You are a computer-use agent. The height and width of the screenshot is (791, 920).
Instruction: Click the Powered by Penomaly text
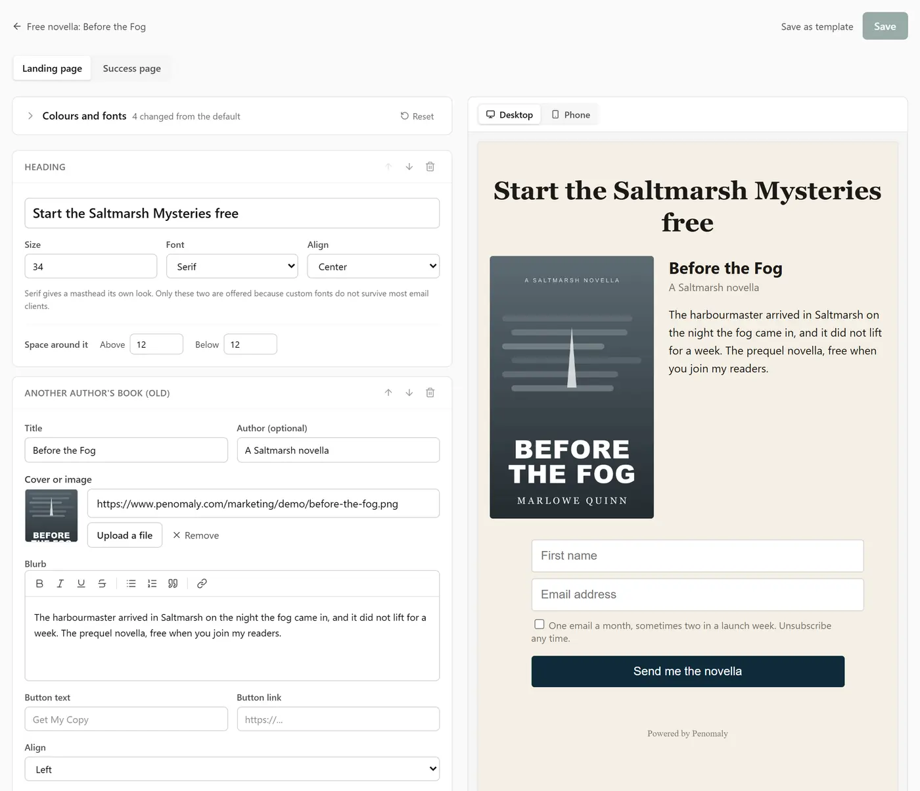pos(687,734)
